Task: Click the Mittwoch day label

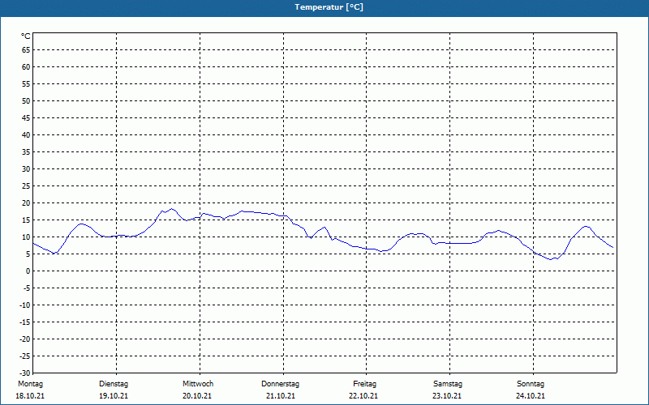Action: [x=198, y=384]
